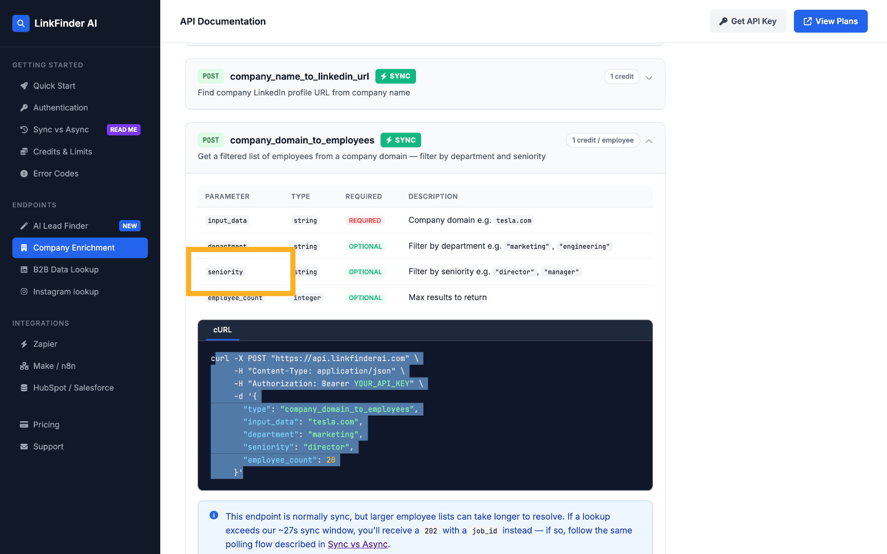887x554 pixels.
Task: Click the View Plans button
Action: point(831,21)
